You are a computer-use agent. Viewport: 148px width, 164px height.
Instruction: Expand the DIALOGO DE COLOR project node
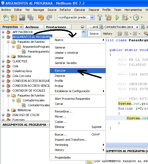tap(3, 115)
